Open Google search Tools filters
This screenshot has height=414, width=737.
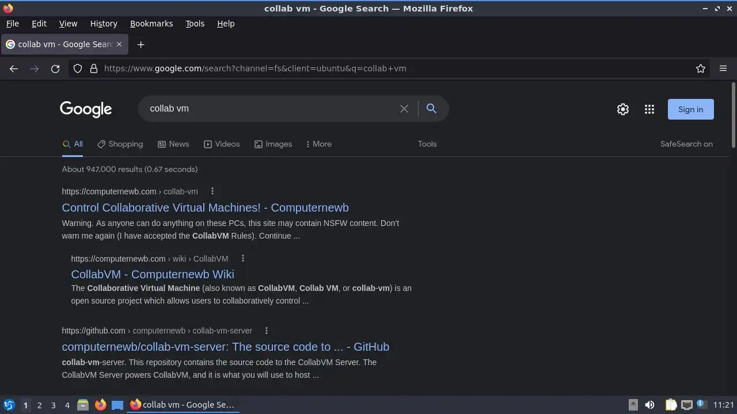tap(427, 144)
